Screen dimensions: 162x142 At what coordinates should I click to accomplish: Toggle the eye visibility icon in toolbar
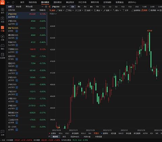pos(158,10)
